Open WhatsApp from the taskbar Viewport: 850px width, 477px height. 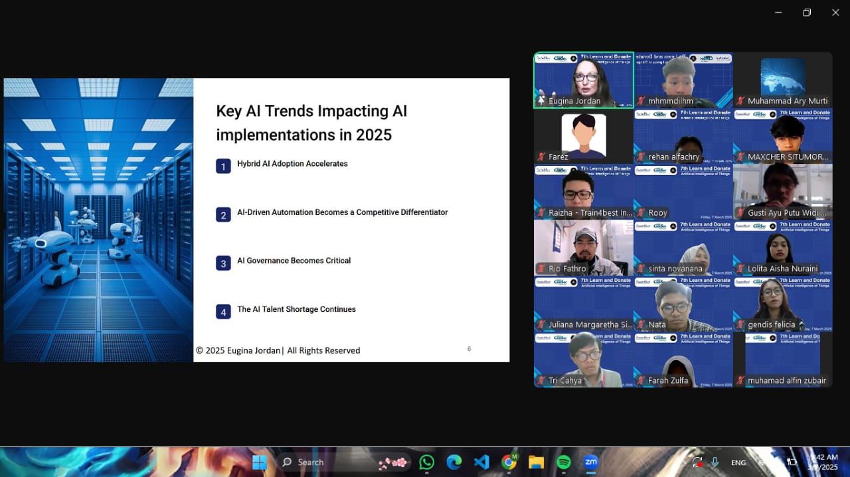coord(427,462)
